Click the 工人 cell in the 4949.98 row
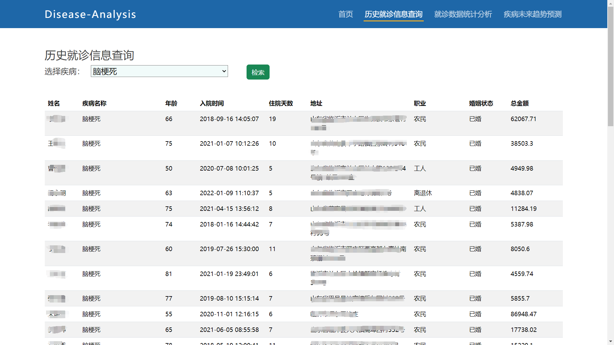614x345 pixels. pyautogui.click(x=420, y=169)
